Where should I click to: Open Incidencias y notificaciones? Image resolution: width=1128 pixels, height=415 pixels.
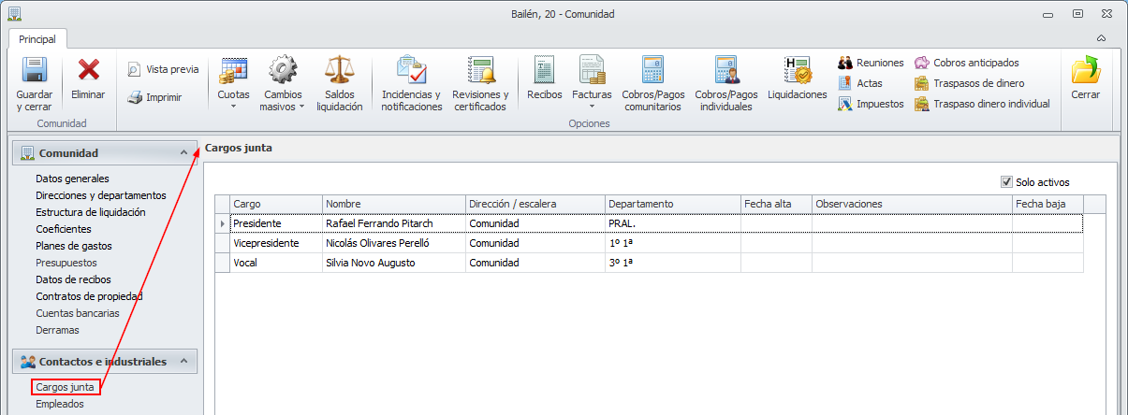[411, 71]
